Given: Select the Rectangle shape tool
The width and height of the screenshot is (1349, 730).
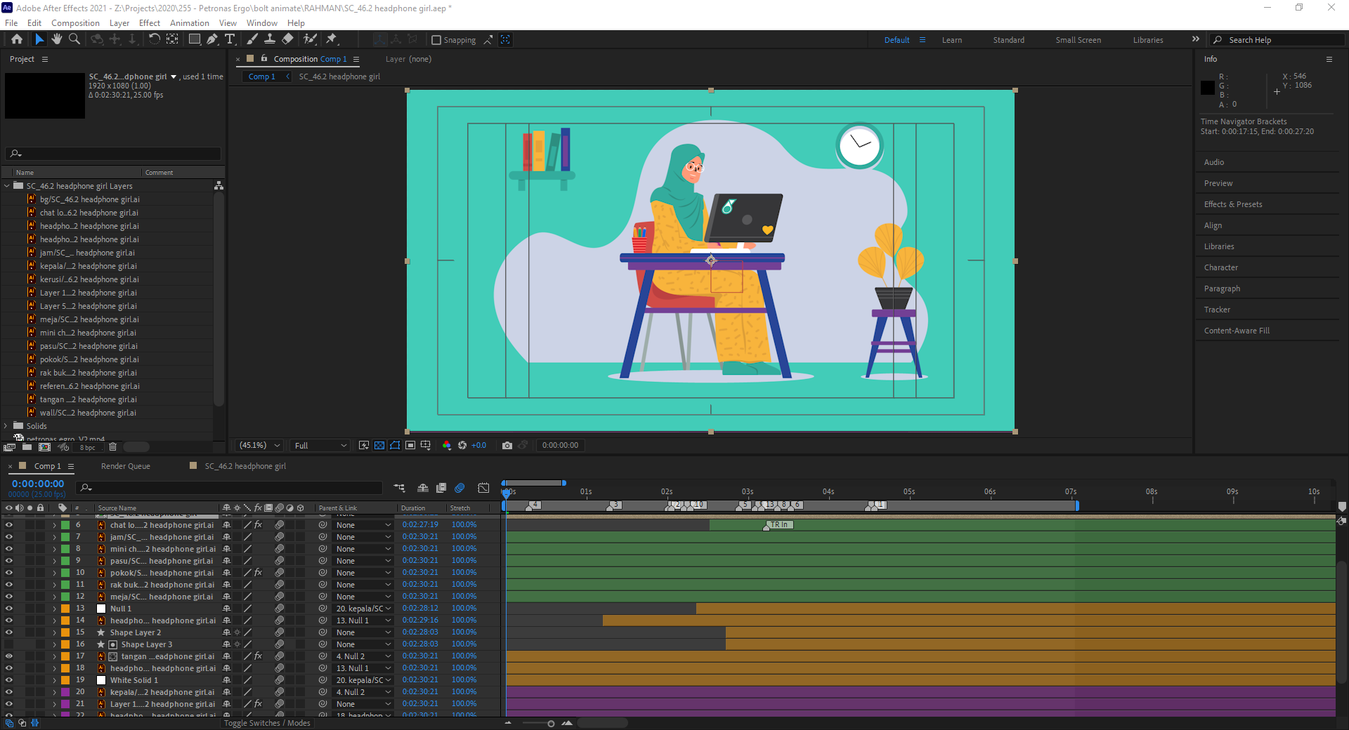Looking at the screenshot, I should click(195, 39).
